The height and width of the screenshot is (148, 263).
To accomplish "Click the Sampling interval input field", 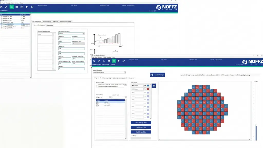I will tap(78, 59).
